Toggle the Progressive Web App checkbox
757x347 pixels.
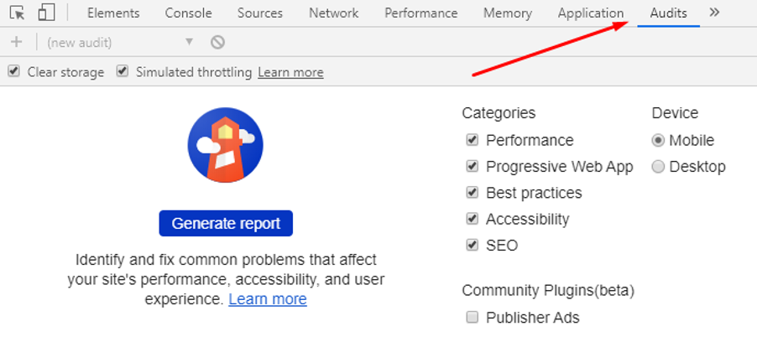pos(472,166)
